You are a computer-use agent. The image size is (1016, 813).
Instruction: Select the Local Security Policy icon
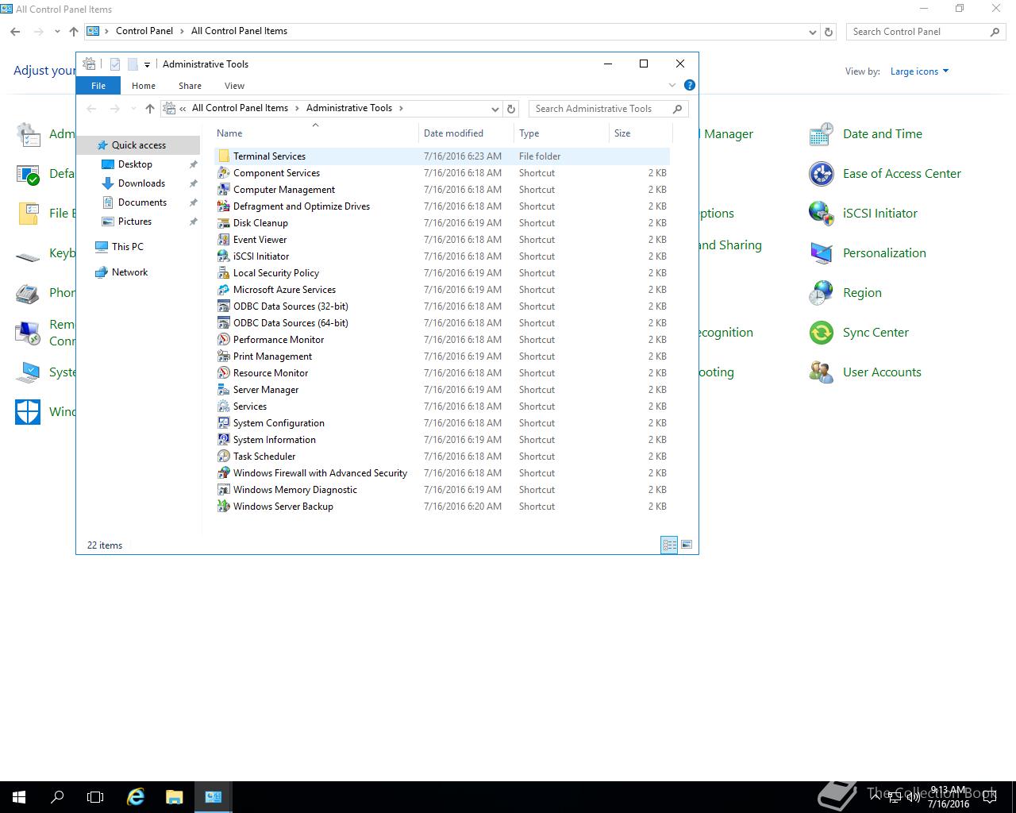click(x=224, y=273)
